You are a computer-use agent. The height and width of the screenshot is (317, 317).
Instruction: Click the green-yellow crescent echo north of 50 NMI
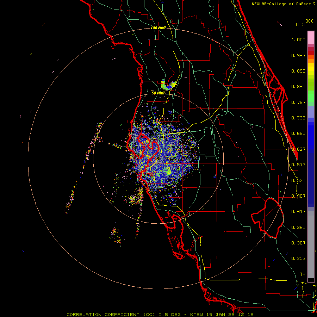click(169, 85)
